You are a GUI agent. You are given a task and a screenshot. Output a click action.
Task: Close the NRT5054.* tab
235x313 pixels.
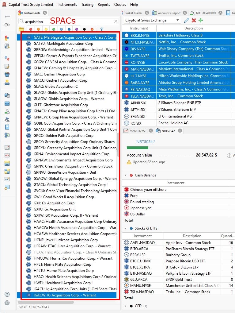tap(180, 130)
